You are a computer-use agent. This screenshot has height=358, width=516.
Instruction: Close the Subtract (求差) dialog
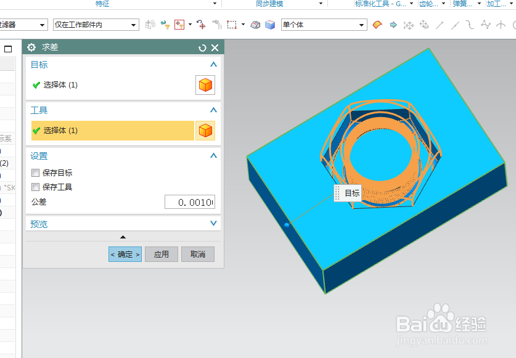pos(215,48)
